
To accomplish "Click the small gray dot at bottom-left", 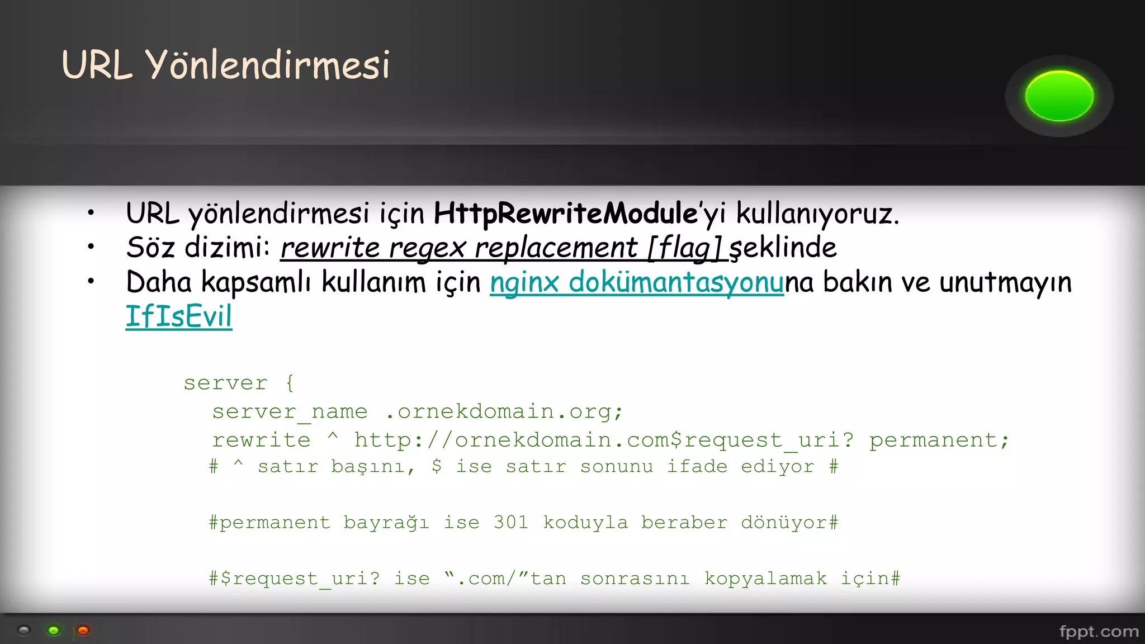I will pos(24,631).
